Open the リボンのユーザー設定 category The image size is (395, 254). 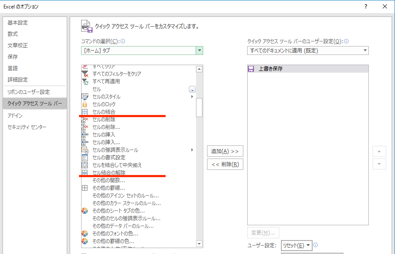(35, 92)
